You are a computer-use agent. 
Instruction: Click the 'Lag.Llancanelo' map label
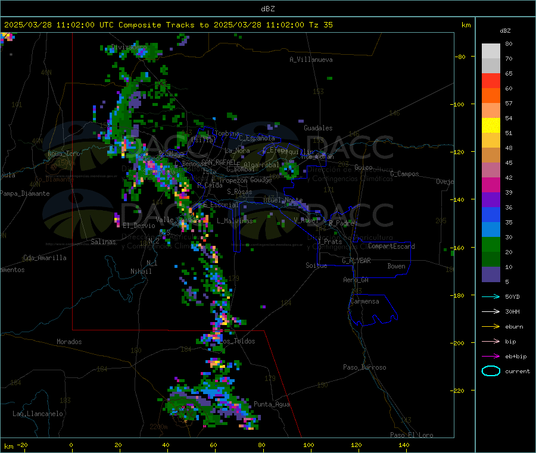click(38, 414)
